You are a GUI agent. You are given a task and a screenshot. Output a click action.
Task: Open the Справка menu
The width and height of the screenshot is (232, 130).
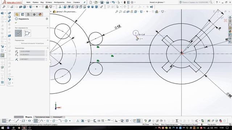pos(76,3)
